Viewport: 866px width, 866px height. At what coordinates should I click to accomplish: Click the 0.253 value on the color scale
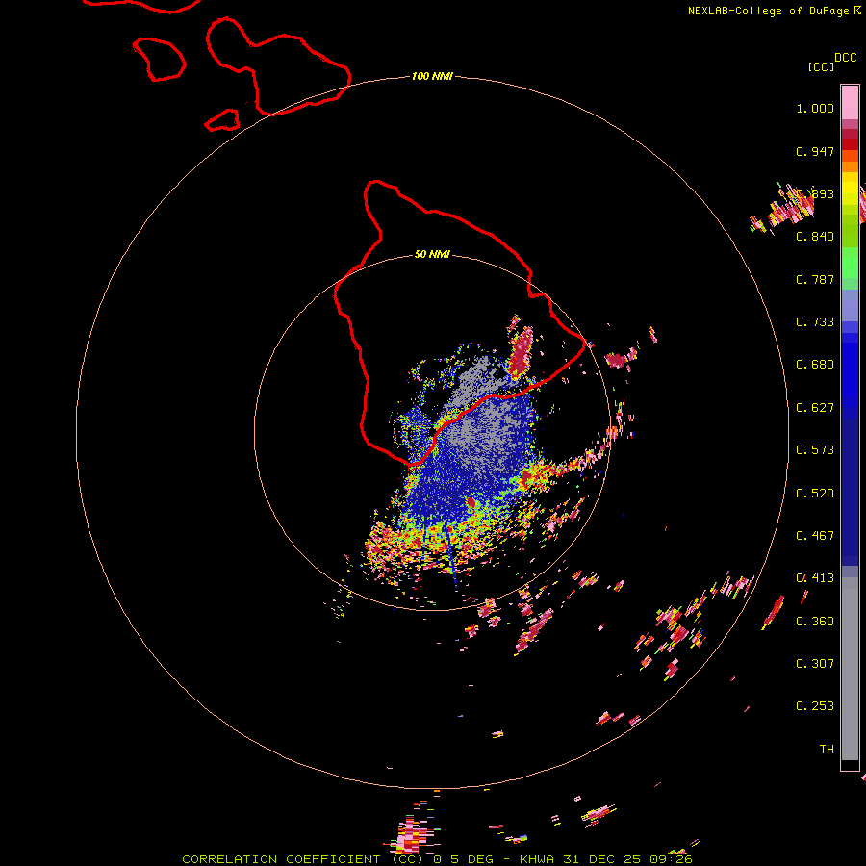[x=815, y=706]
